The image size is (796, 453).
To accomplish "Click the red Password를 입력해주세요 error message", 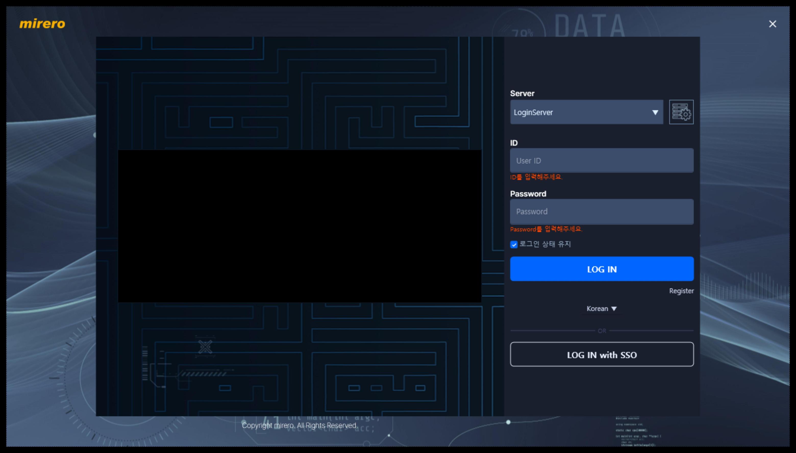I will tap(546, 229).
